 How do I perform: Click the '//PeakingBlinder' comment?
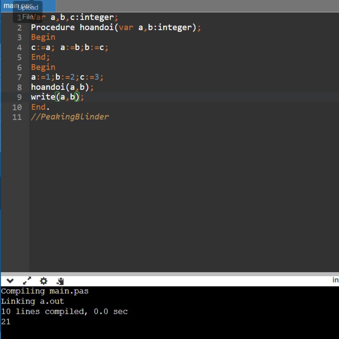(x=70, y=117)
